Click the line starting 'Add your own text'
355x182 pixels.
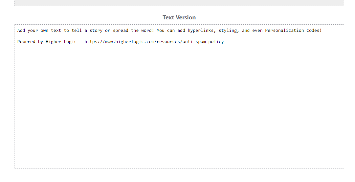[x=169, y=30]
